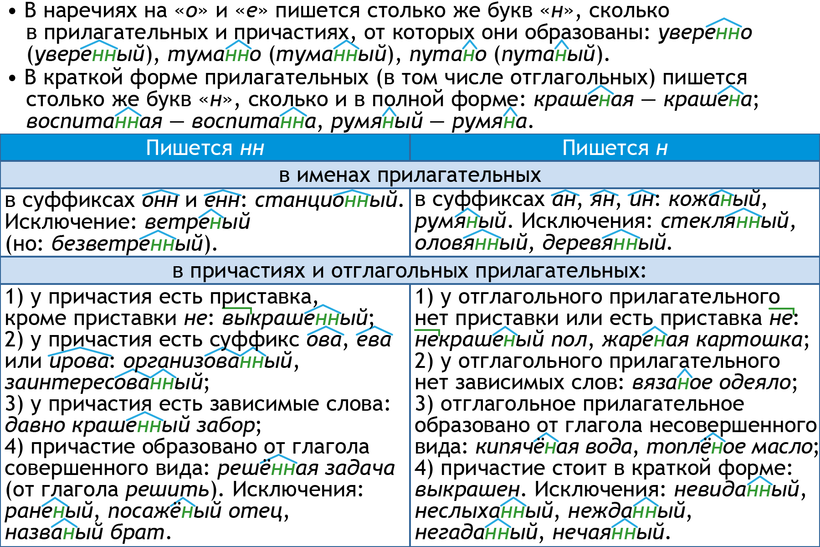Click the adverb 'туманно'
Screen dimensions: 820x547
215,55
